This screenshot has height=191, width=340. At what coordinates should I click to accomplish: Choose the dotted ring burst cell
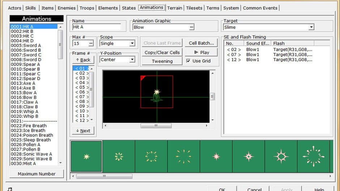click(x=151, y=156)
